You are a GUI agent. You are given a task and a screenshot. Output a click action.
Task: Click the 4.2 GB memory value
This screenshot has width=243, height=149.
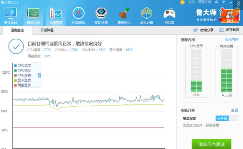[x=227, y=95]
